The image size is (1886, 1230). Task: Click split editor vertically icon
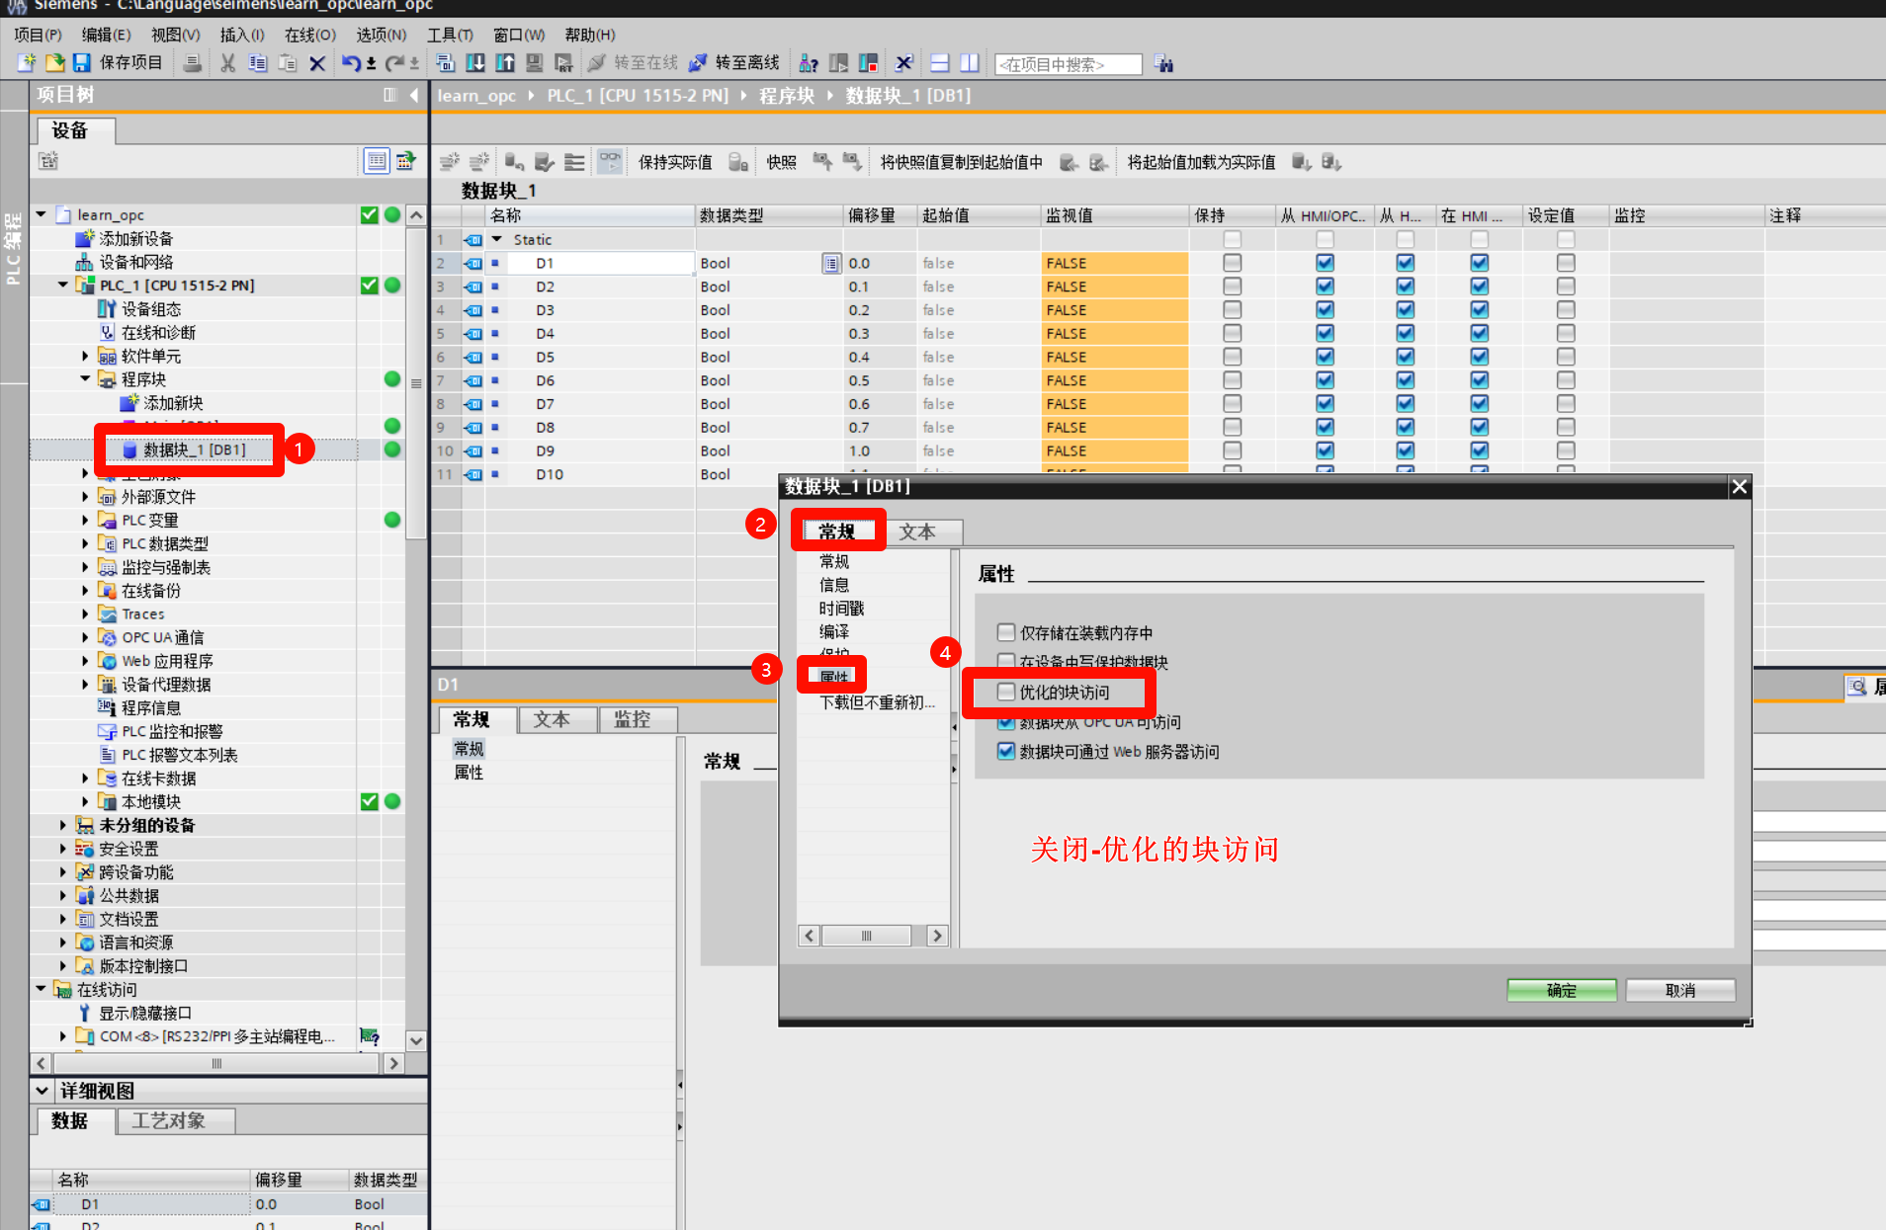click(x=970, y=63)
